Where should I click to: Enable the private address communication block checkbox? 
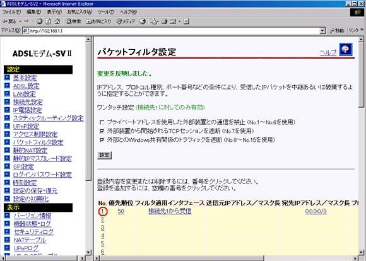pos(102,122)
